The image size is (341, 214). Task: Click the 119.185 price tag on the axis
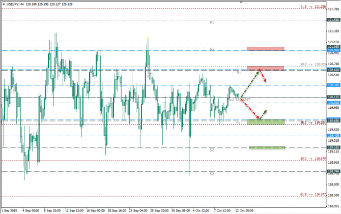(333, 147)
